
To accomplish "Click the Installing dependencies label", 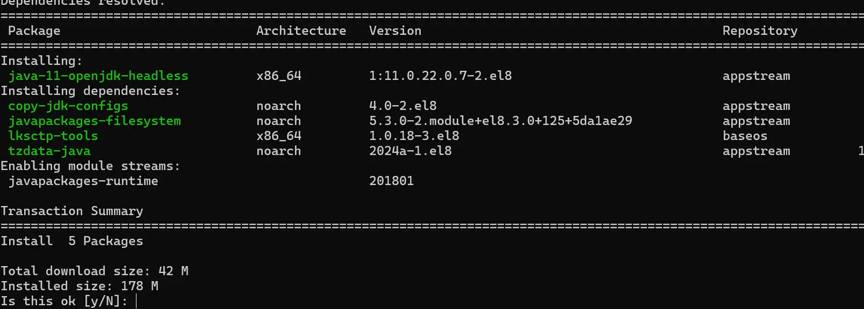I will click(x=91, y=91).
